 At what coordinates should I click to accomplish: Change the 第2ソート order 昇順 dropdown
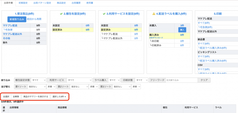click(93, 87)
